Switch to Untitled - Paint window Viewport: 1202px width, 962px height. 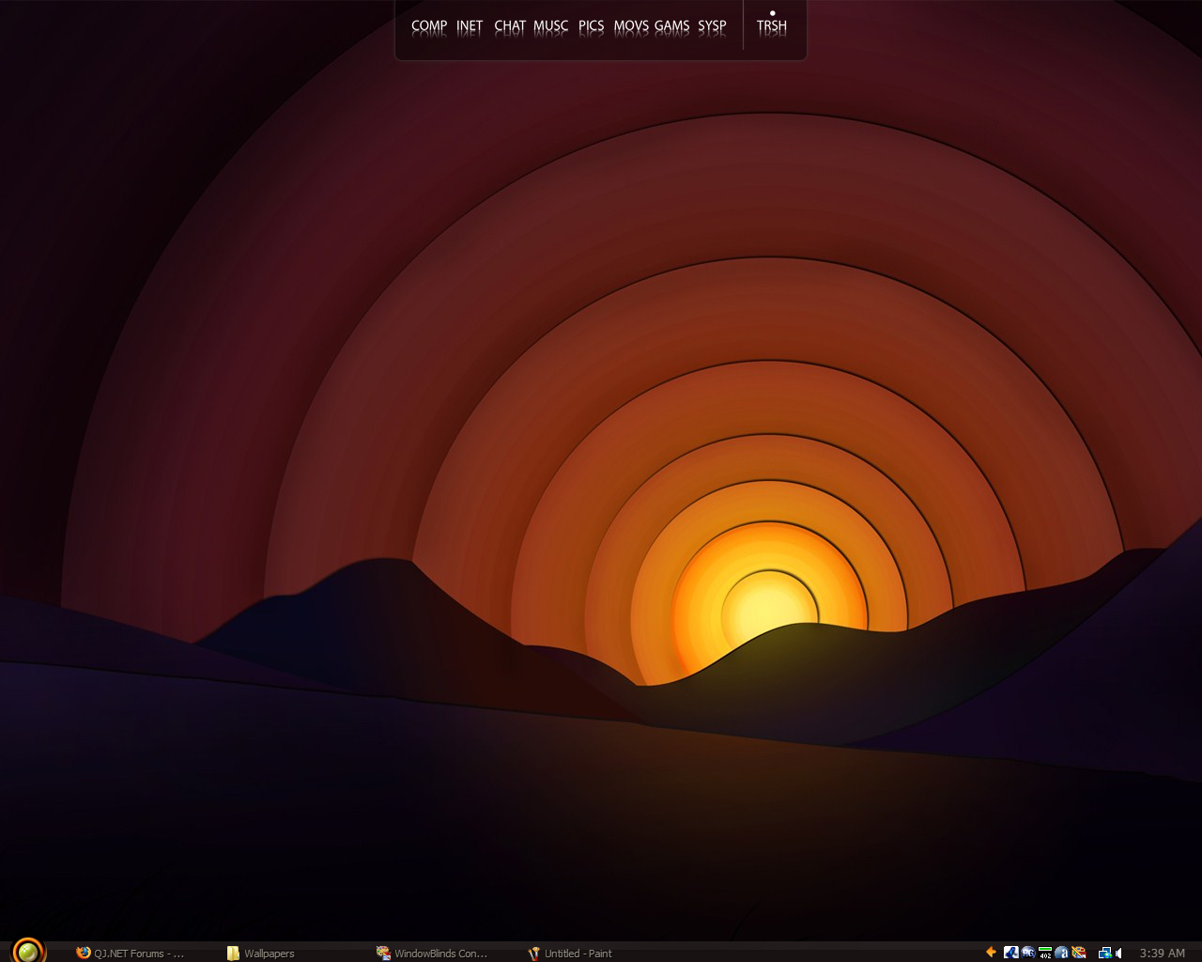click(570, 953)
